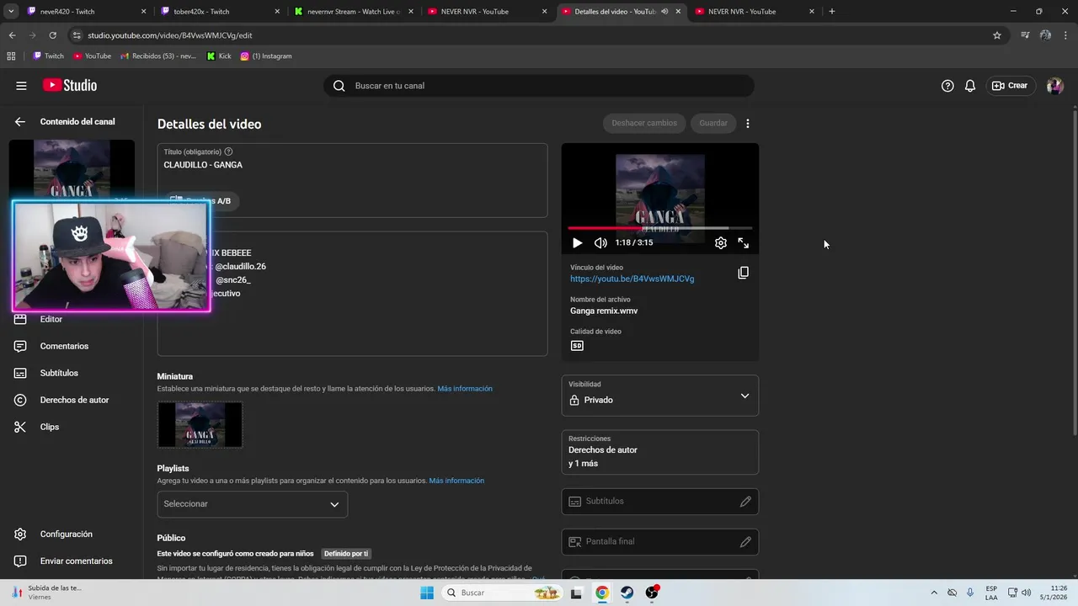Reload the browser page
Image resolution: width=1078 pixels, height=606 pixels.
point(52,35)
